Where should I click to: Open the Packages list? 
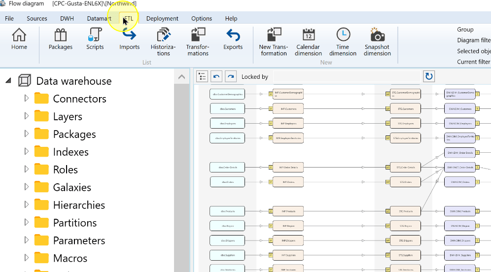[61, 39]
